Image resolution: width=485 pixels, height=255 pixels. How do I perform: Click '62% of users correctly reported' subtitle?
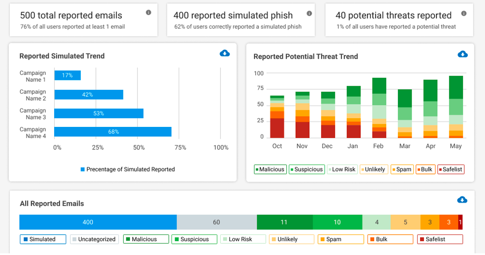click(x=237, y=27)
